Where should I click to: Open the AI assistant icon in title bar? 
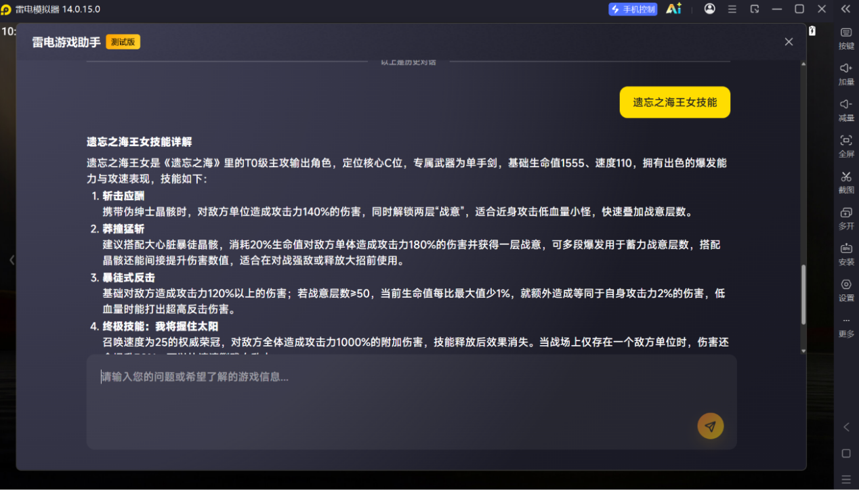(673, 9)
